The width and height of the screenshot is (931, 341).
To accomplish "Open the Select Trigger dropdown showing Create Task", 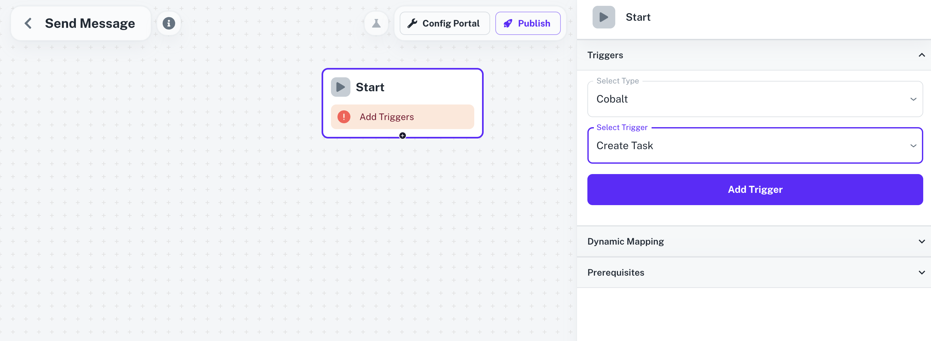I will pyautogui.click(x=755, y=146).
